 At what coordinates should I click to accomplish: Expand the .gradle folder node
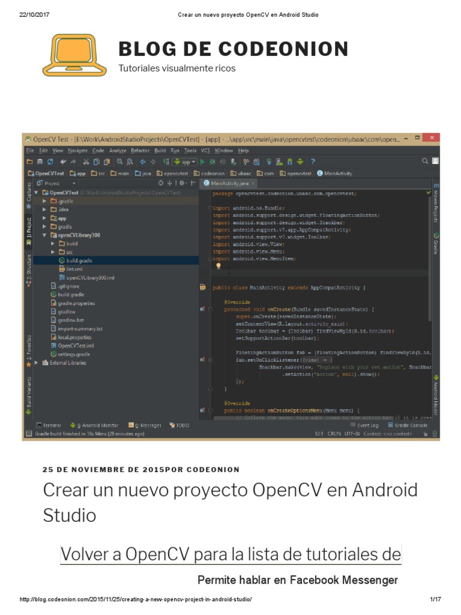[x=44, y=201]
